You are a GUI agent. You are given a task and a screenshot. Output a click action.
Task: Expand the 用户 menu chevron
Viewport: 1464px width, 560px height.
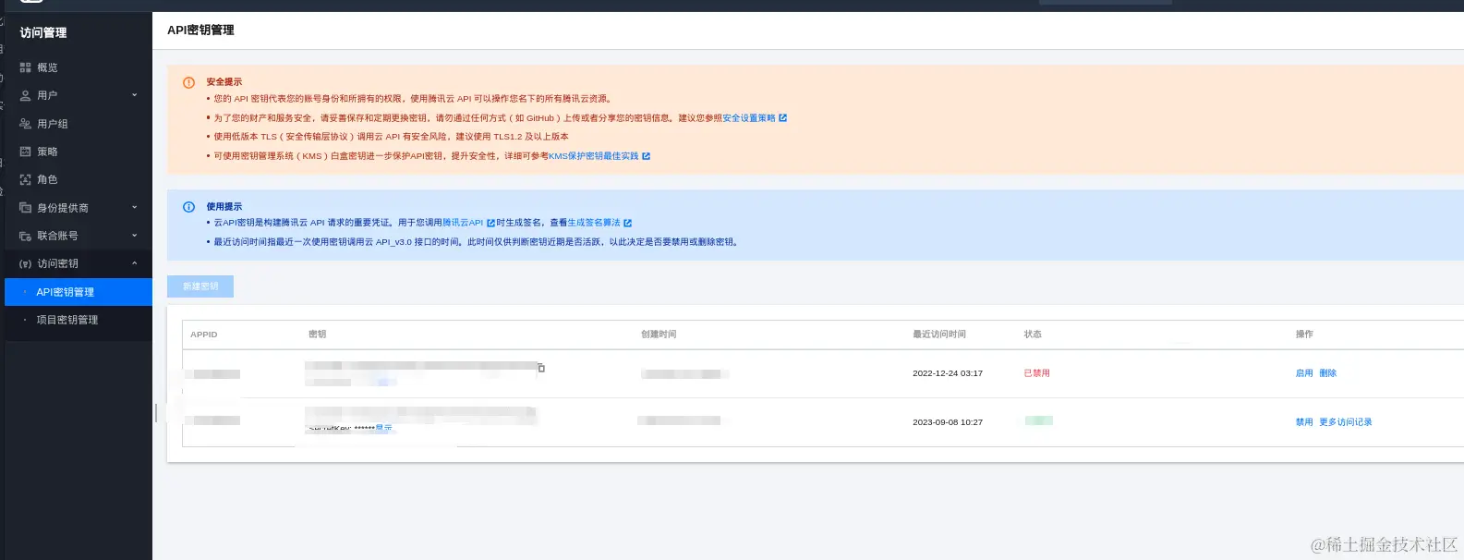[135, 95]
